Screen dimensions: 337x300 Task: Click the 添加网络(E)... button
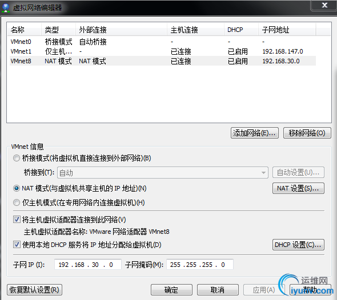(x=255, y=133)
